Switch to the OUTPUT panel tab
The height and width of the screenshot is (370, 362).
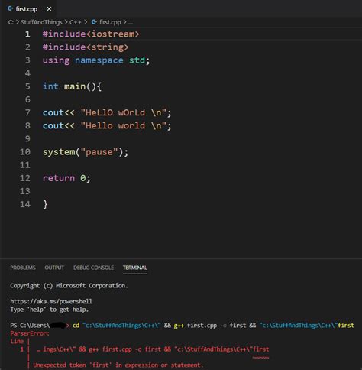(54, 268)
